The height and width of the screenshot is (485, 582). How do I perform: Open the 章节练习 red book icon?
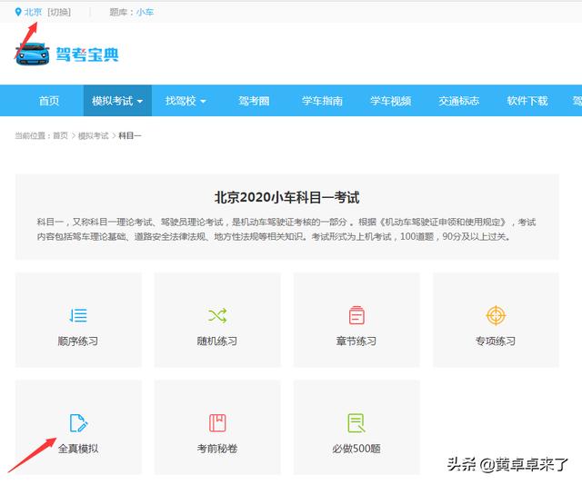[356, 316]
